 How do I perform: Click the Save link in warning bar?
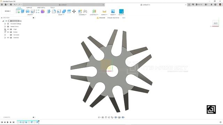click(x=124, y=18)
